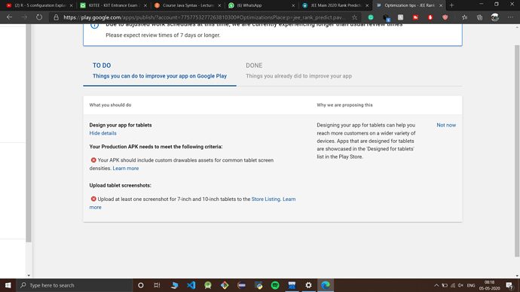This screenshot has height=292, width=520.
Task: Click the sidebar scroll down arrow
Action: tap(29, 275)
